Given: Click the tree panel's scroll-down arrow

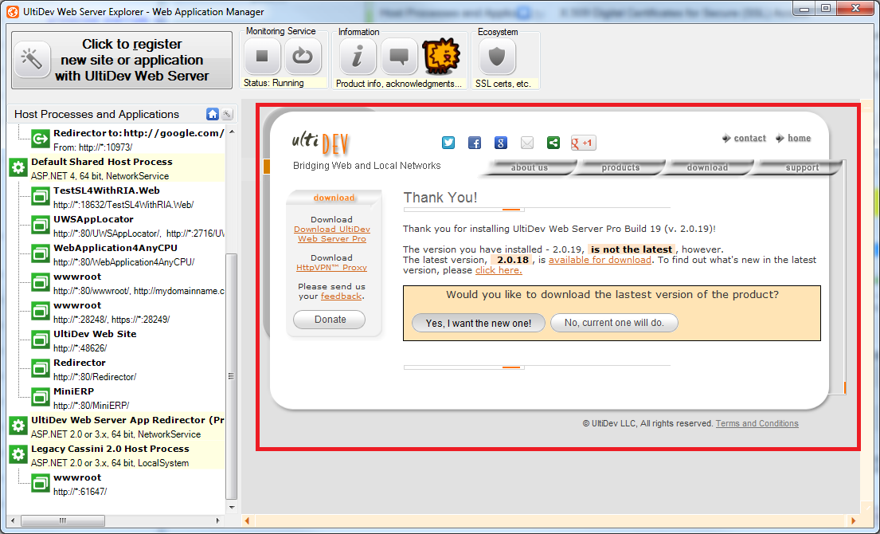Looking at the screenshot, I should click(x=232, y=507).
